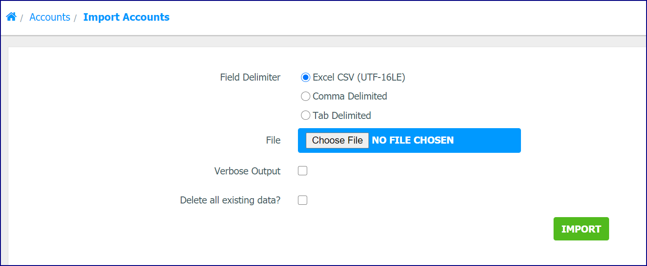Click the Choose File button
This screenshot has height=266, width=647.
[337, 140]
